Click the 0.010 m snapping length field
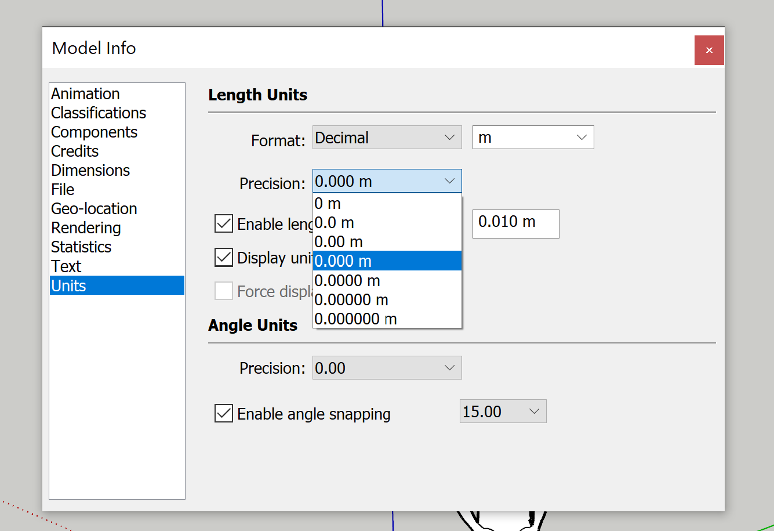This screenshot has width=774, height=531. (x=516, y=224)
